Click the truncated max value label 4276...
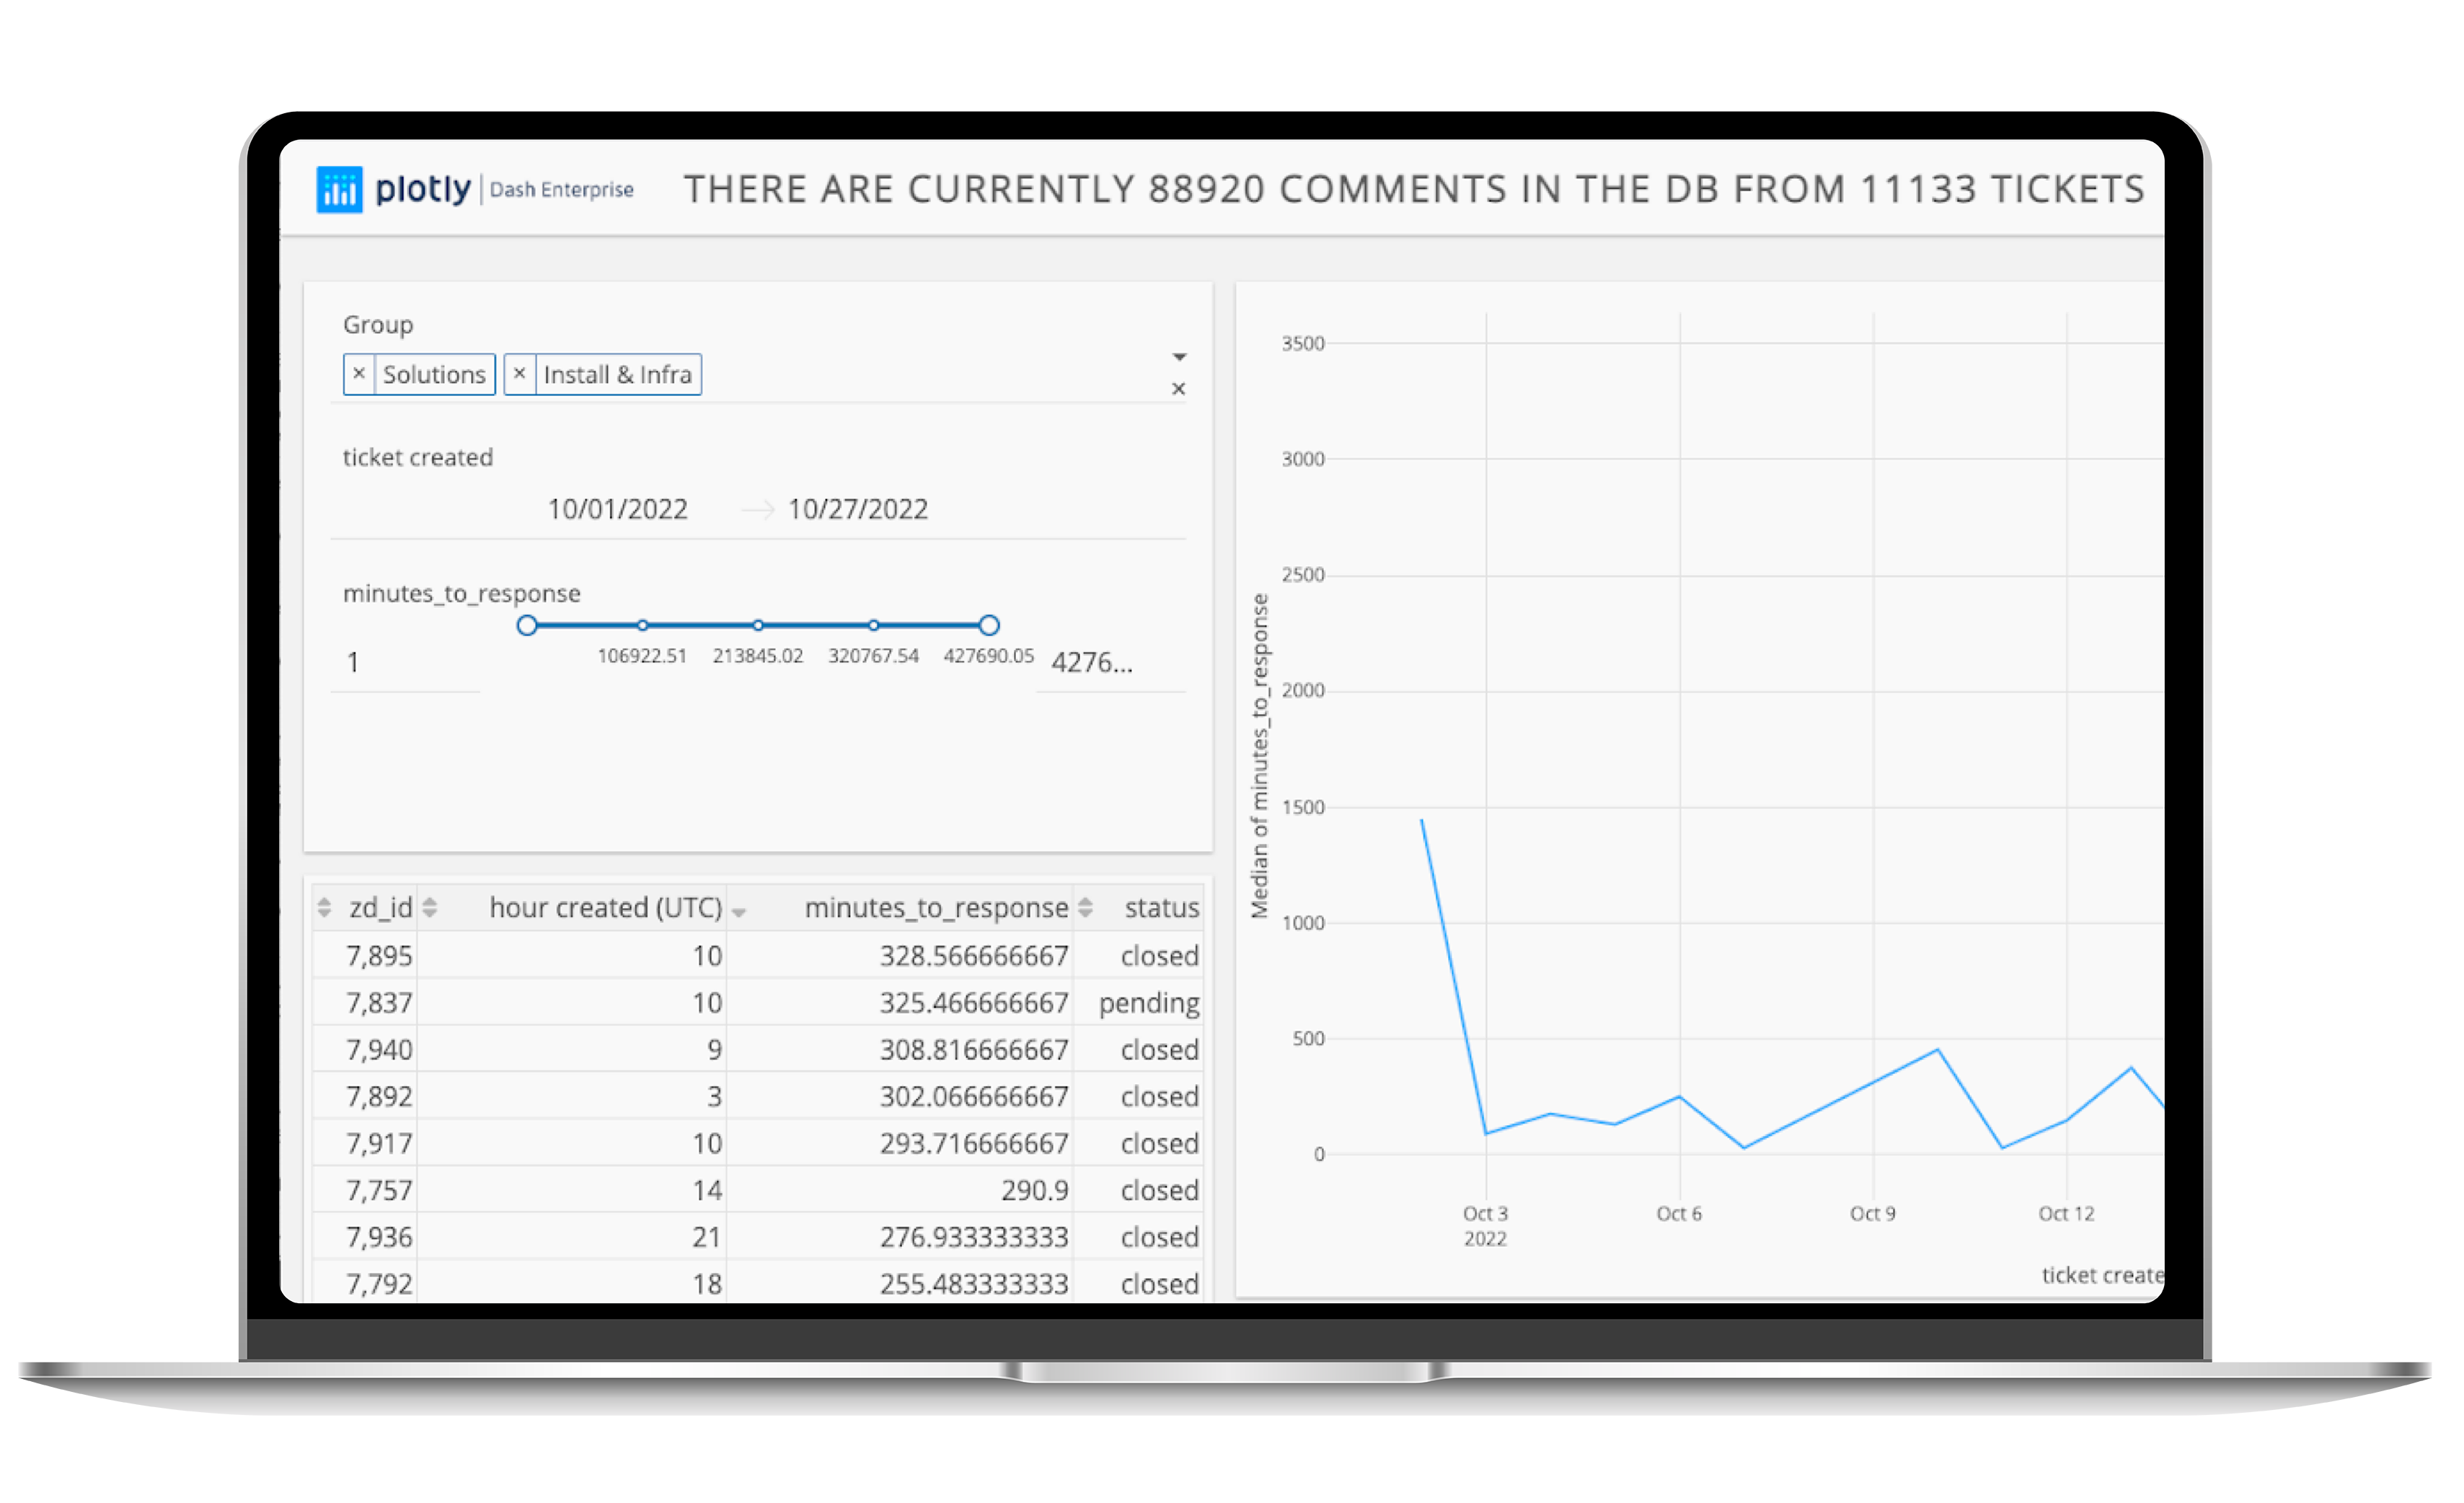The image size is (2464, 1503). pos(1091,661)
